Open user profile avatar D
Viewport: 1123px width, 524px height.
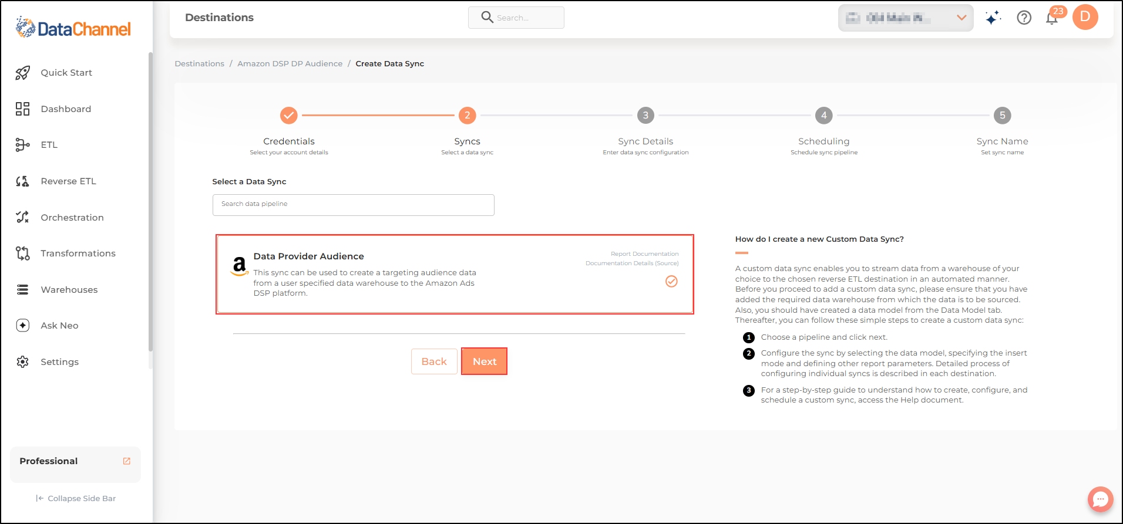[1085, 17]
